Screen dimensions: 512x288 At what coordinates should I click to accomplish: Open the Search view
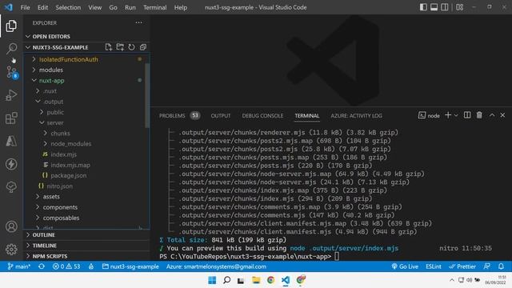11,48
